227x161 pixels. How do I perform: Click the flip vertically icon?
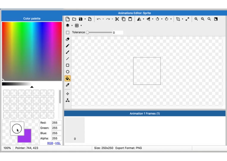(x=148, y=19)
